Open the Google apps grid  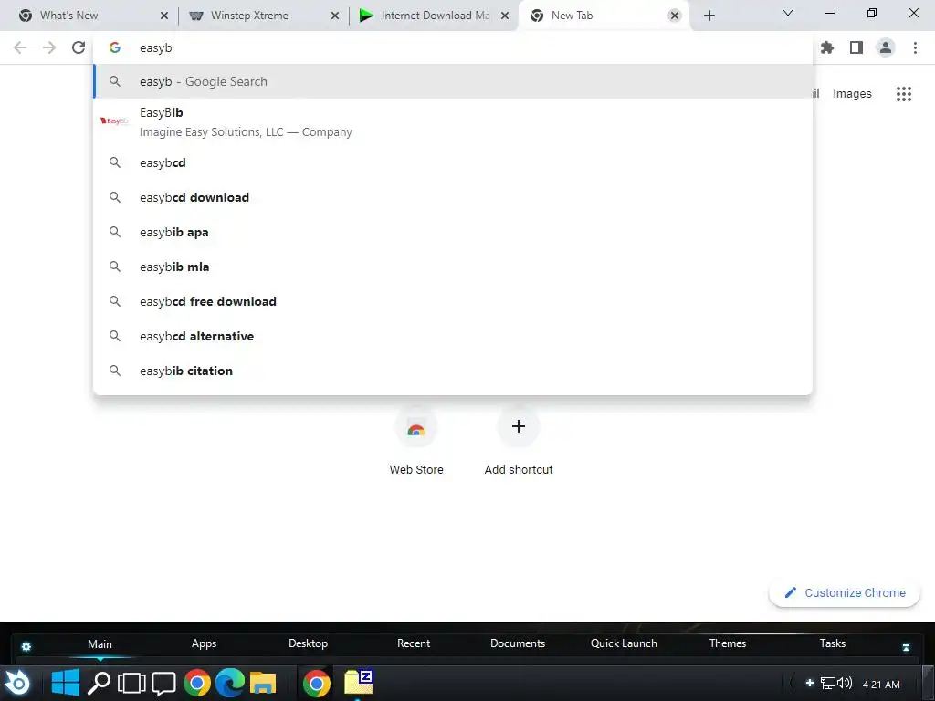[903, 94]
